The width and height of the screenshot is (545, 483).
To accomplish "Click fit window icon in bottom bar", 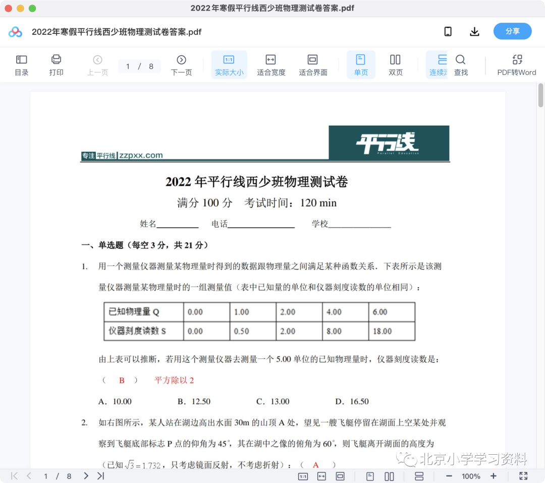I will coord(340,476).
